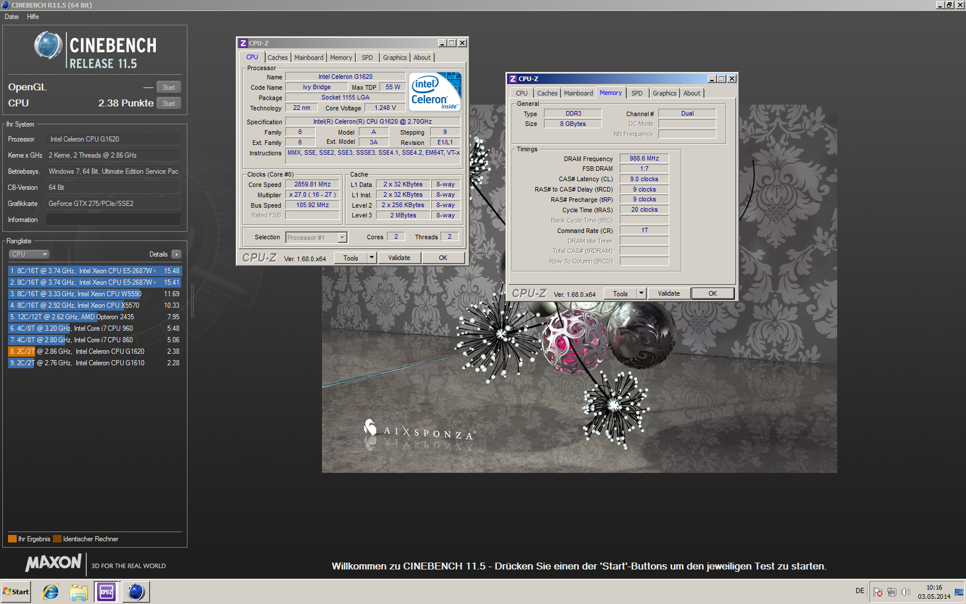
Task: Select first ranking row with score 15.48
Action: 95,271
